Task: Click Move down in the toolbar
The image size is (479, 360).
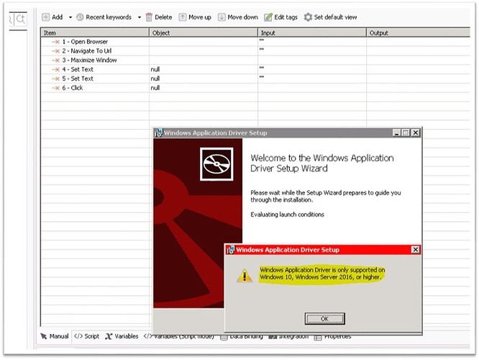Action: click(238, 17)
